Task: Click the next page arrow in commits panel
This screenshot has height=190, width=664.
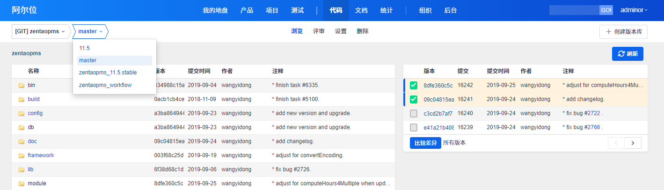Action: 633,143
